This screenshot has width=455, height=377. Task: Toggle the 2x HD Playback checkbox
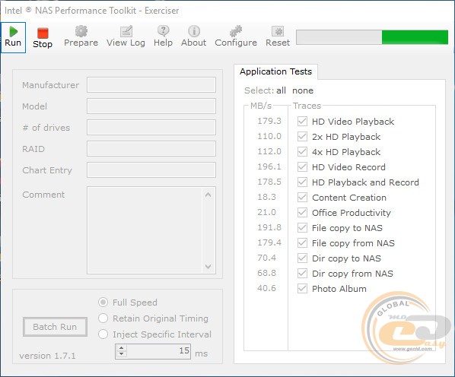pos(302,136)
